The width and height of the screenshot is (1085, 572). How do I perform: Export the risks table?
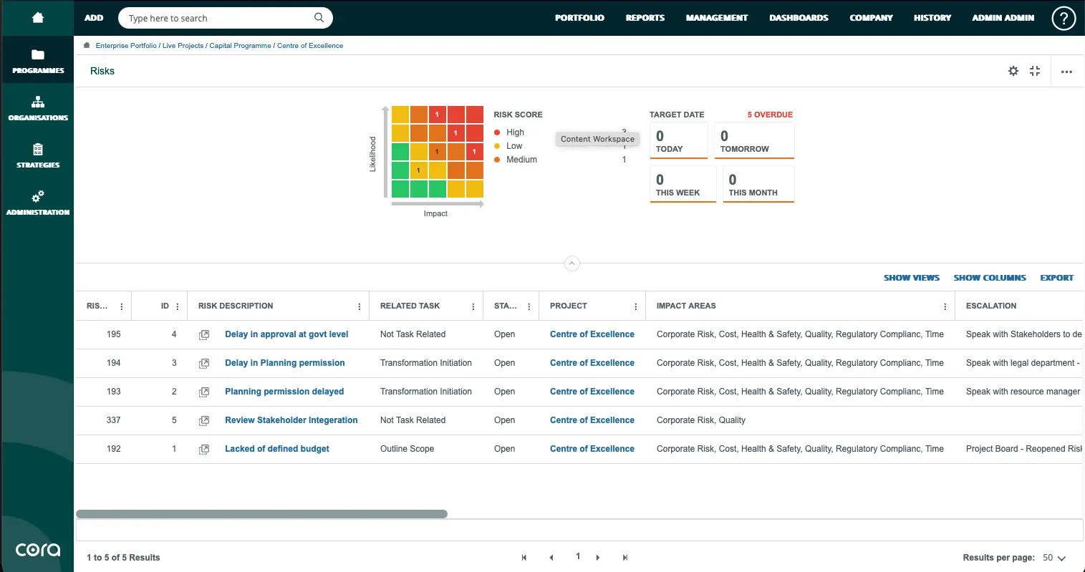[1057, 278]
